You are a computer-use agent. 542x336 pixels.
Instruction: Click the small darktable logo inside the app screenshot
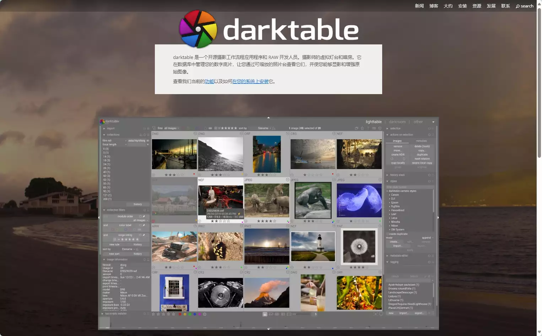(102, 121)
